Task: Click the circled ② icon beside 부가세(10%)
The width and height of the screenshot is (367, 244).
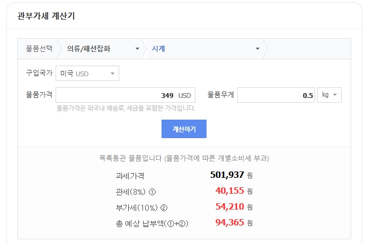Action: click(x=164, y=207)
